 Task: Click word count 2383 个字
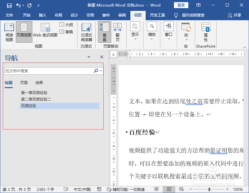tap(45, 189)
